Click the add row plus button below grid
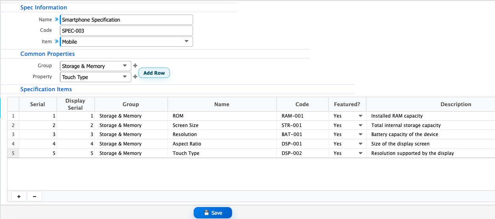Viewport: 495px width, 219px height. pyautogui.click(x=19, y=196)
